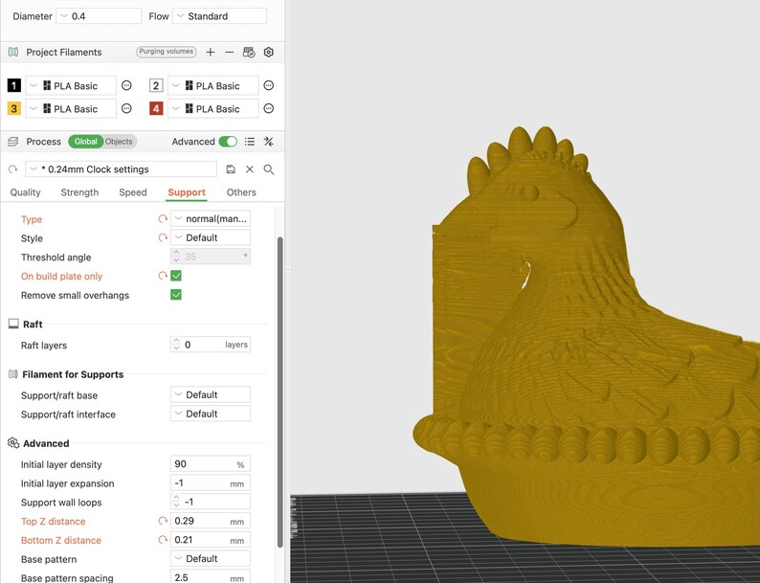Screen dimensions: 760x583
Task: Select Global process scope
Action: click(x=86, y=142)
